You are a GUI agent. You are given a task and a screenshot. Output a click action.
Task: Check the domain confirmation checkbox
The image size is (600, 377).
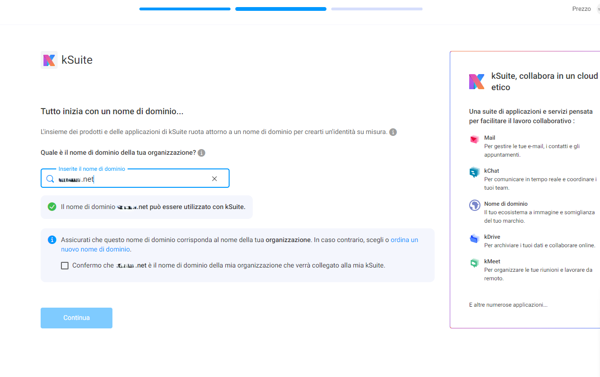point(65,266)
